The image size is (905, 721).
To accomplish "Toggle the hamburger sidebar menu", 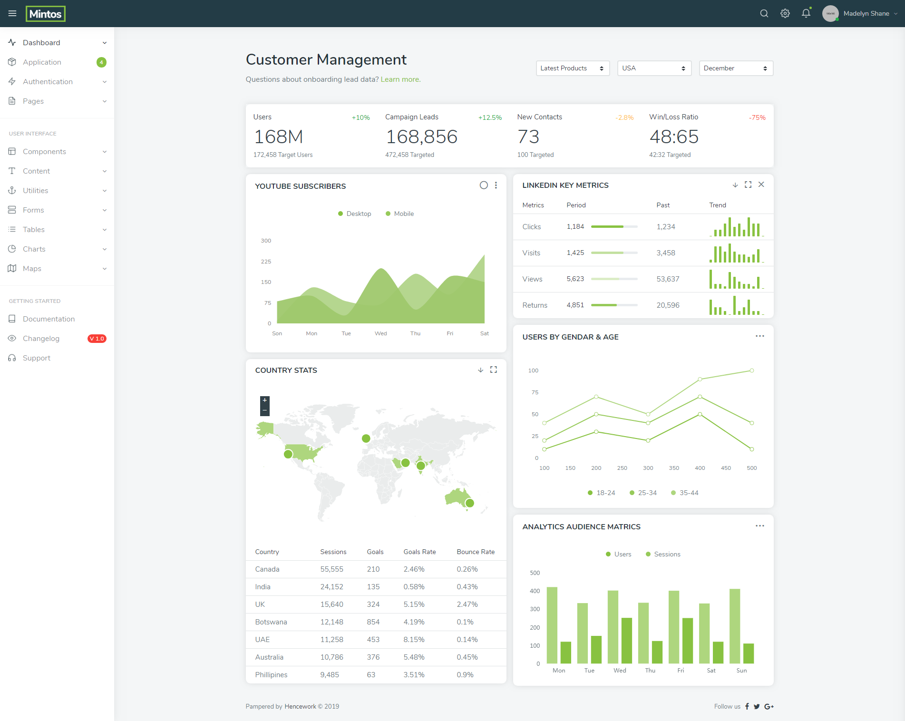I will (12, 13).
